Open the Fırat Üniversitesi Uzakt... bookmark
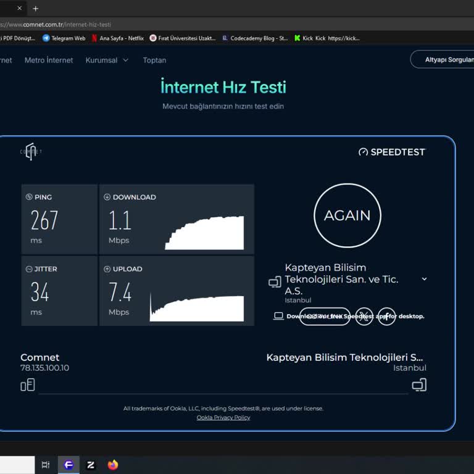The image size is (474, 474). click(183, 38)
